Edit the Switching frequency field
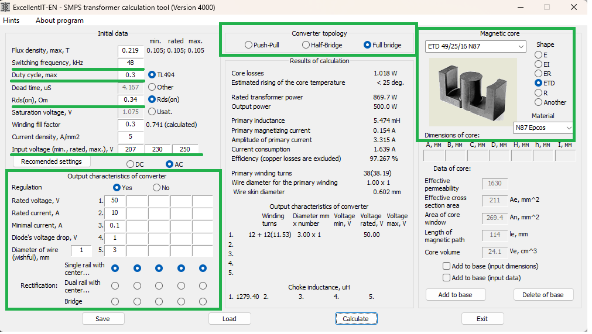The height and width of the screenshot is (334, 592). (131, 63)
